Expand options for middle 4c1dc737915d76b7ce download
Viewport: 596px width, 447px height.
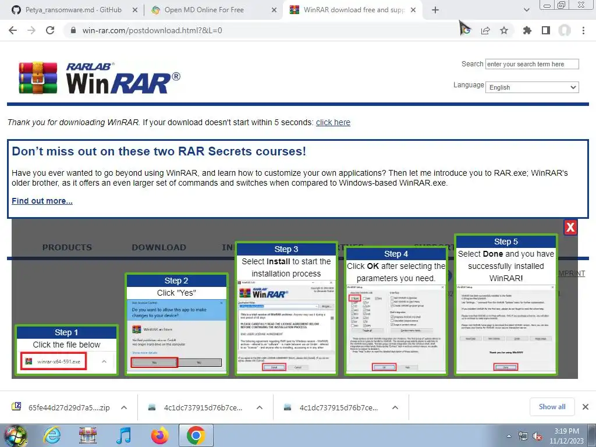coord(260,407)
